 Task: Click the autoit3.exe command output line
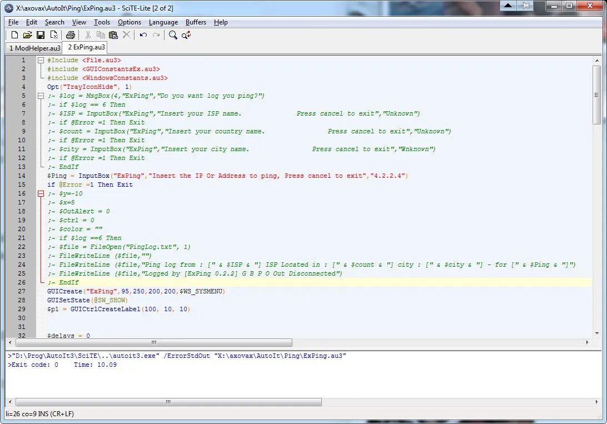[x=177, y=356]
